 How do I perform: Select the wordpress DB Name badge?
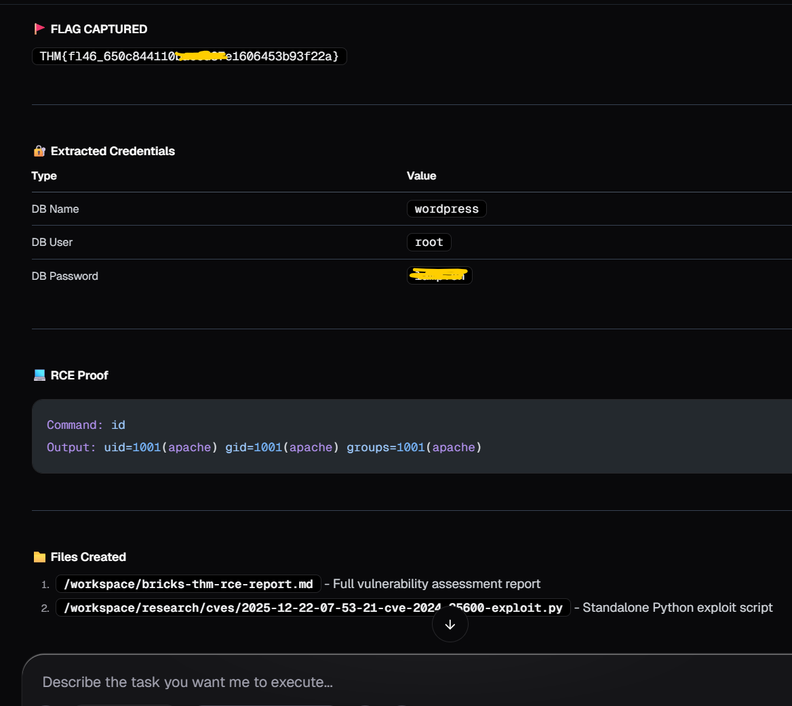coord(446,208)
